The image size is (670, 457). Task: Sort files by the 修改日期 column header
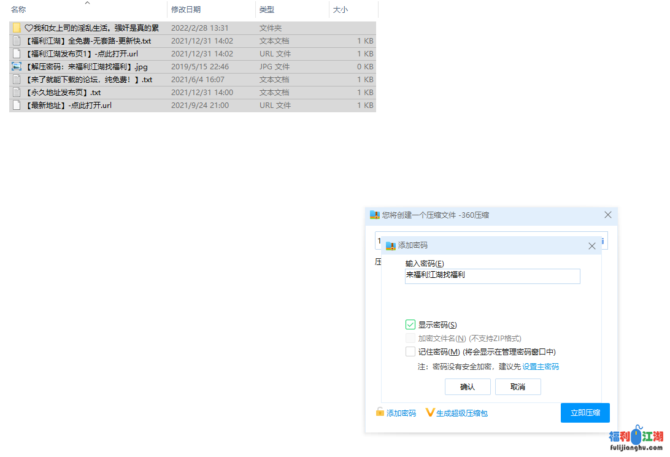186,10
